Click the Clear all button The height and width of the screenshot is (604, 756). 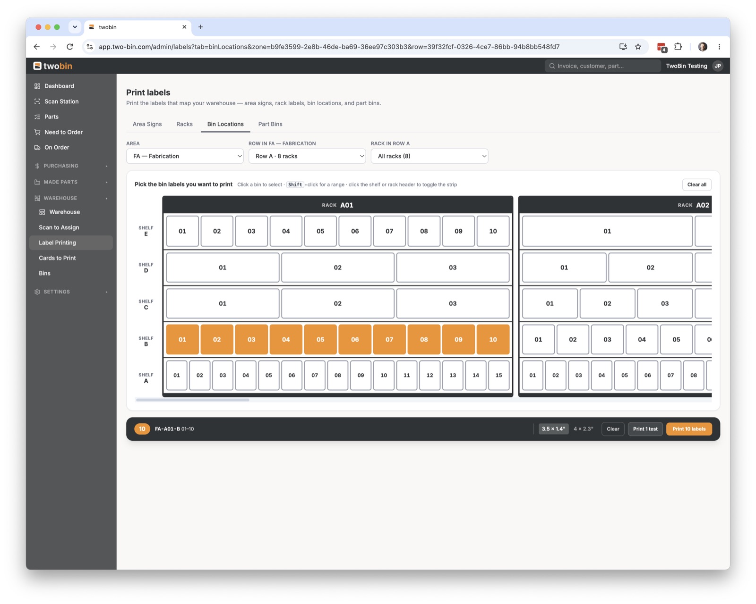pos(696,185)
